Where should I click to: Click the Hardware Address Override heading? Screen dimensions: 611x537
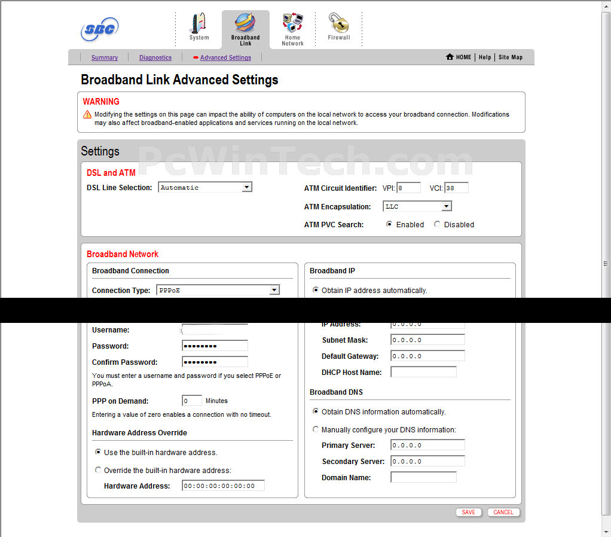point(139,432)
